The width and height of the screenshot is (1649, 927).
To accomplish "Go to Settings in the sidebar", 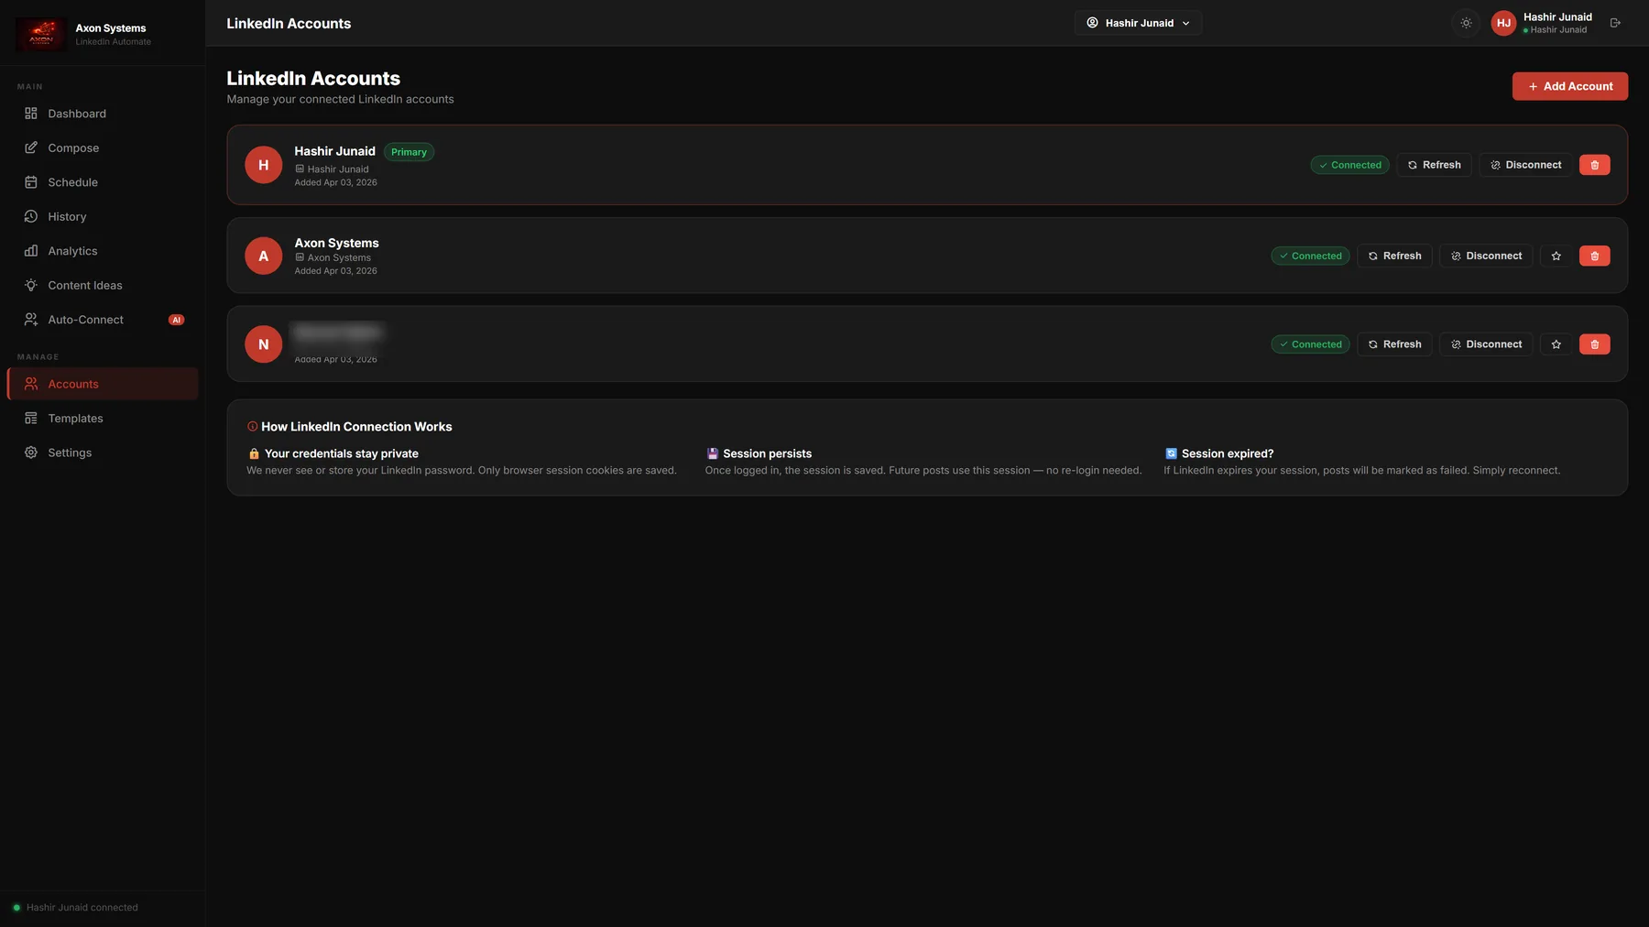I will click(x=103, y=453).
